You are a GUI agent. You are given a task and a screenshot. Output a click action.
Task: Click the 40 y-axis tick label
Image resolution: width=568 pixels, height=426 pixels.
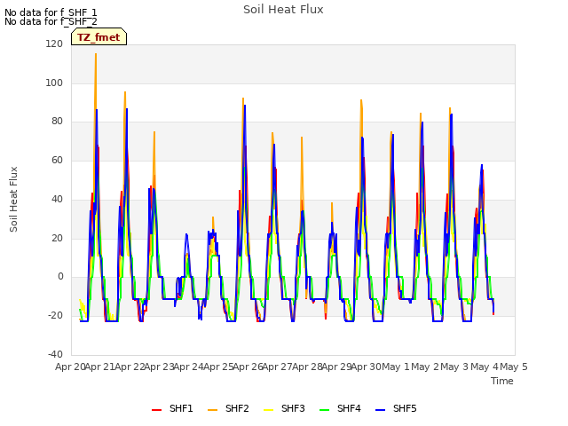click(57, 199)
